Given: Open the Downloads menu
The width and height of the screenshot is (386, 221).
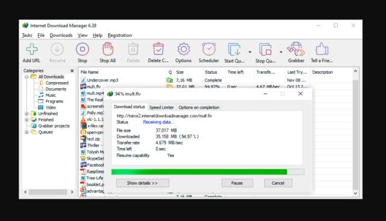Looking at the screenshot, I should click(x=61, y=35).
